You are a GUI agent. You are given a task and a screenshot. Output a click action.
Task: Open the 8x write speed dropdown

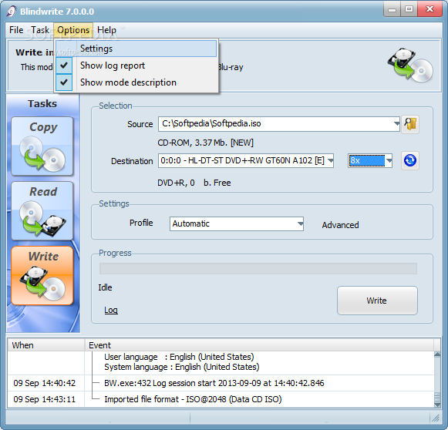[x=389, y=160]
